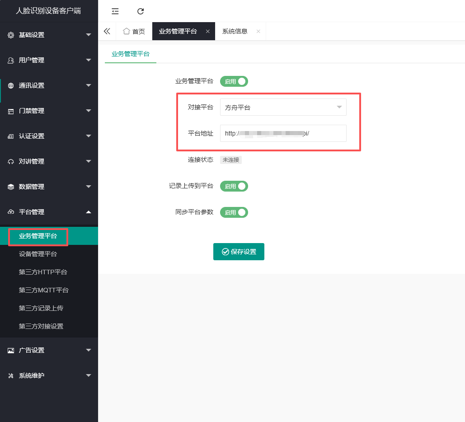The width and height of the screenshot is (465, 422).
Task: Disable the 同步平台参数 switch
Action: click(x=234, y=212)
